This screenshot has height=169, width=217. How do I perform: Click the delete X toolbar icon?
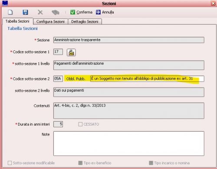click(x=40, y=12)
